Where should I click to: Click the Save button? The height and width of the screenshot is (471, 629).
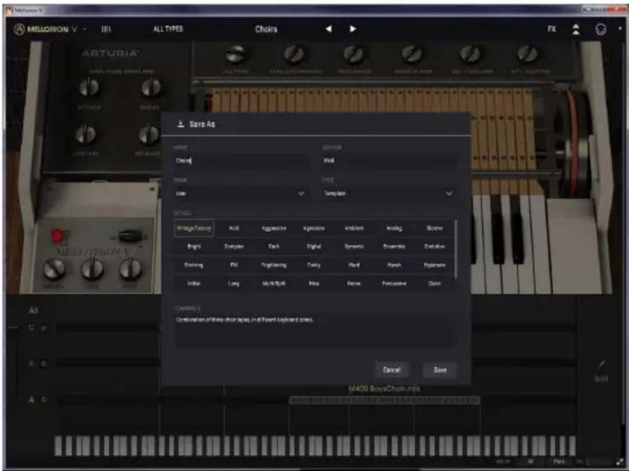point(440,369)
